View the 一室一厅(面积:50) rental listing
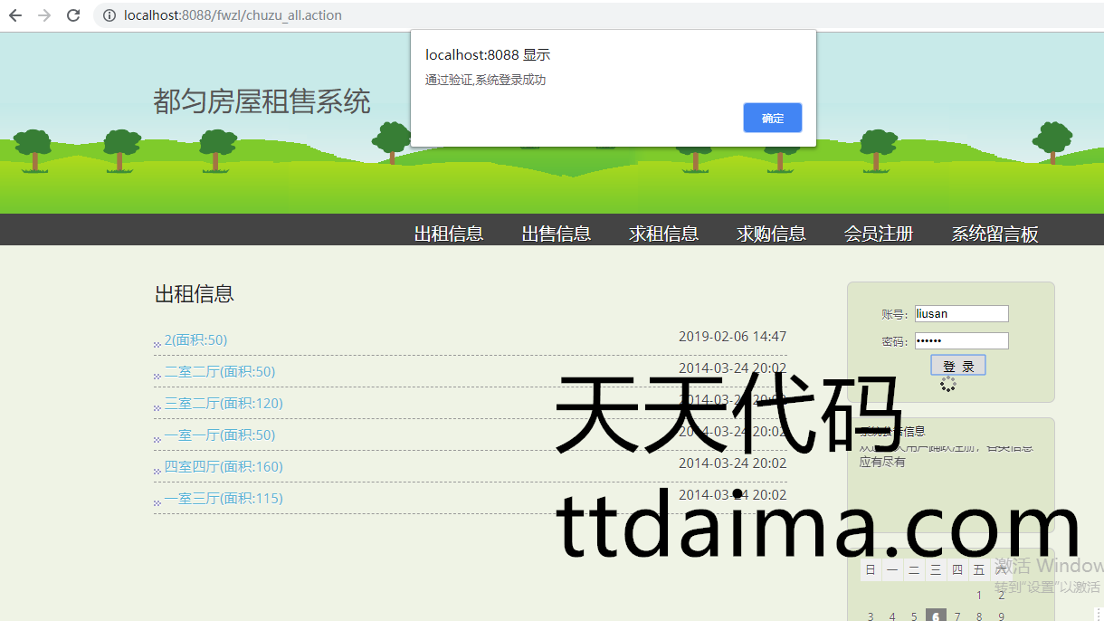Viewport: 1104px width, 621px height. [x=219, y=435]
